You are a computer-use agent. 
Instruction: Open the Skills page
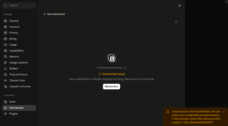[19, 102]
